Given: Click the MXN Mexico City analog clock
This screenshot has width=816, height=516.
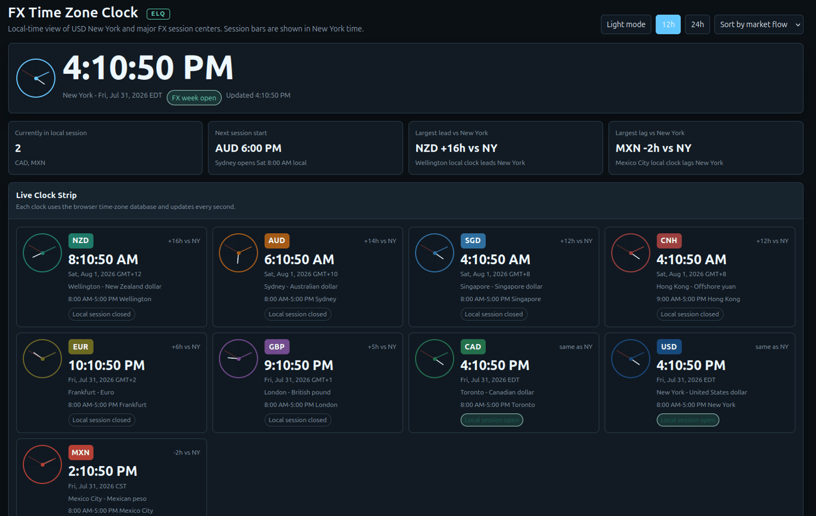Looking at the screenshot, I should 42,464.
